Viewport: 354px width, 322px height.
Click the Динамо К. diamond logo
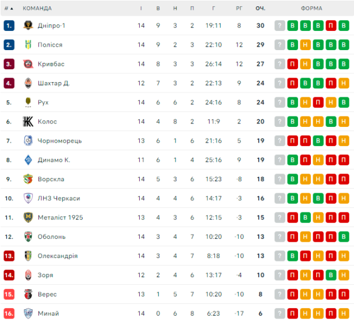[x=28, y=160]
